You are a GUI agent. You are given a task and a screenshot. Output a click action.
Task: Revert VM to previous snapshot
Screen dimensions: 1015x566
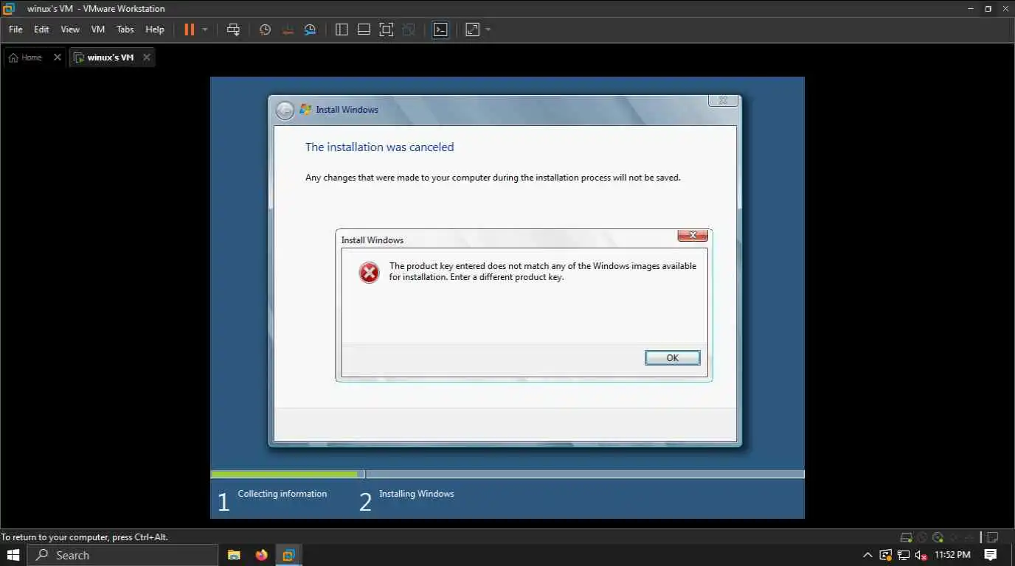click(288, 29)
